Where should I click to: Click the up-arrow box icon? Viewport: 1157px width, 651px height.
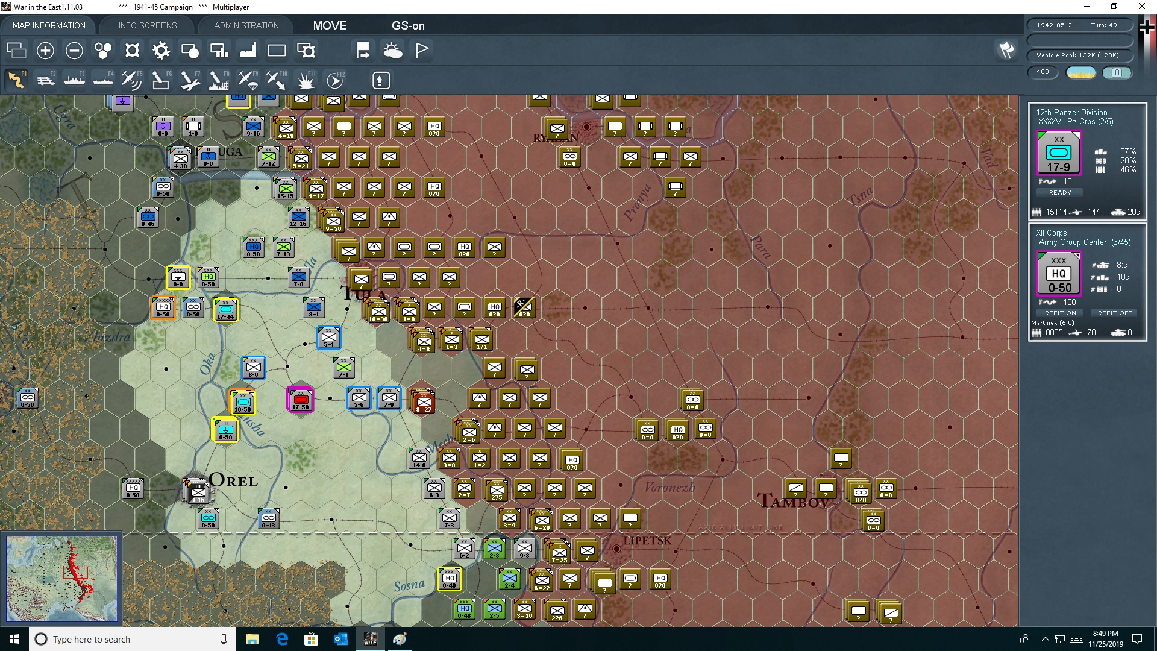[381, 80]
